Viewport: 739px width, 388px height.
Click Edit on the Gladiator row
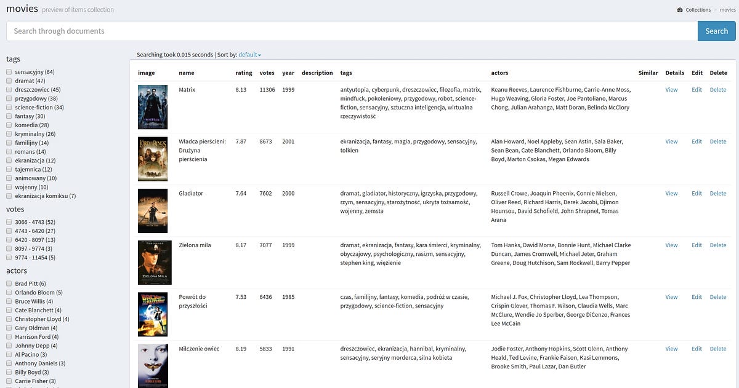pyautogui.click(x=697, y=192)
